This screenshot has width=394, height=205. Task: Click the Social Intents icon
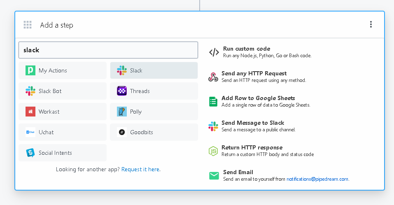tap(30, 153)
